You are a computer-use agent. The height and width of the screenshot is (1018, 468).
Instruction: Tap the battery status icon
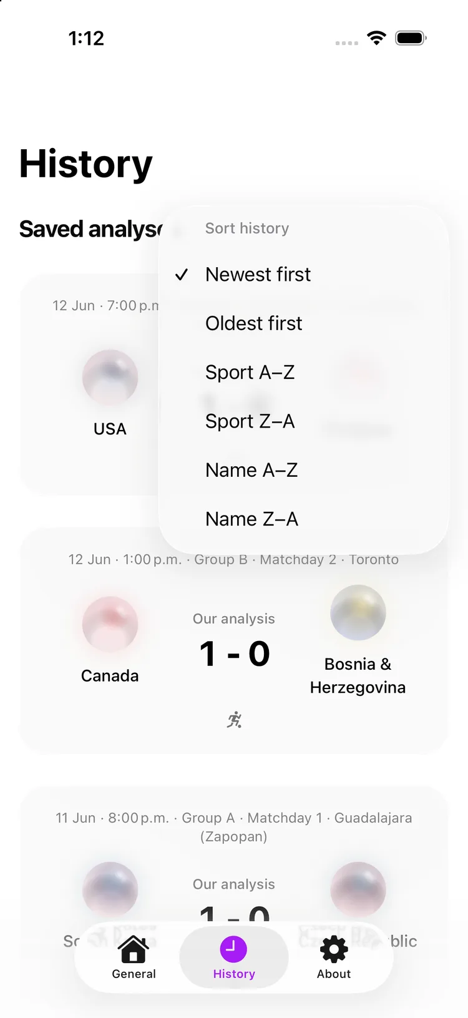tap(411, 38)
